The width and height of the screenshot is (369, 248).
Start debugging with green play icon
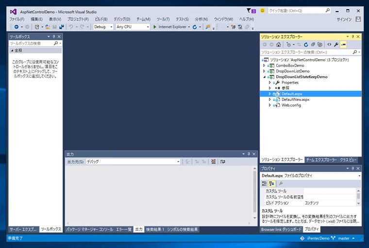(154, 27)
